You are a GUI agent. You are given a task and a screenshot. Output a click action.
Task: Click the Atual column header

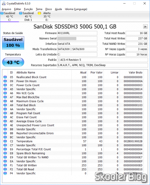(x=83, y=73)
